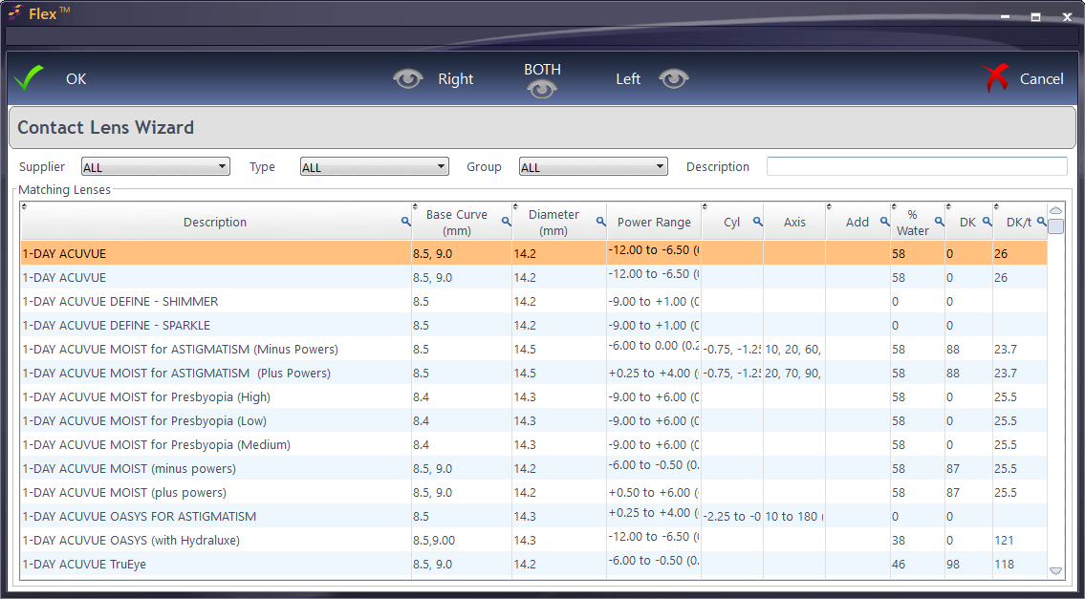Screen dimensions: 1085x599
Task: Click the red Cancel X icon
Action: 996,78
